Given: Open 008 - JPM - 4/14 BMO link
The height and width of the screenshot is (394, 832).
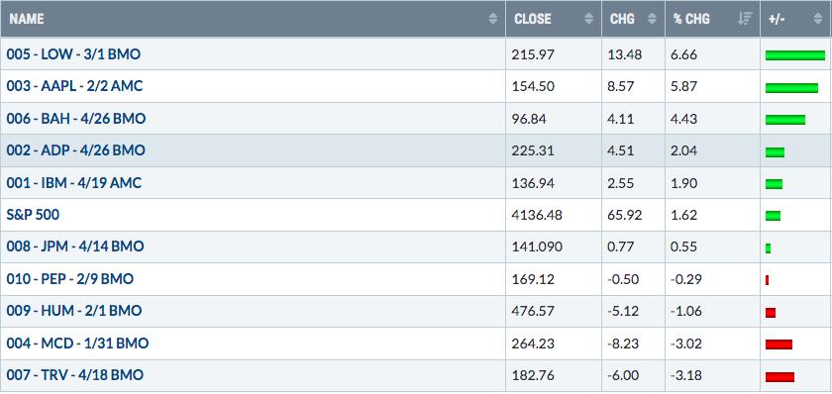Looking at the screenshot, I should pos(75,246).
